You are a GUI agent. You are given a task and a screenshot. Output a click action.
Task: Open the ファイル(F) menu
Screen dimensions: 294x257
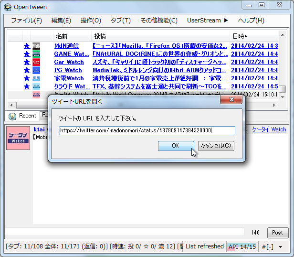click(x=26, y=20)
